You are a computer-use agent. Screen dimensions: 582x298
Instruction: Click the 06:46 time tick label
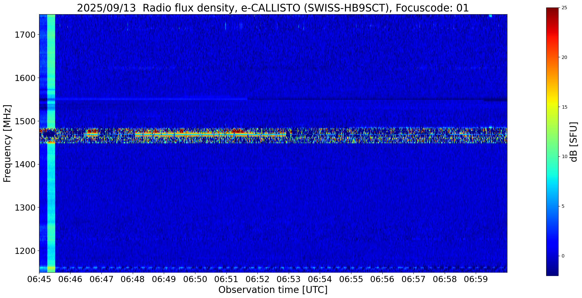(x=70, y=279)
